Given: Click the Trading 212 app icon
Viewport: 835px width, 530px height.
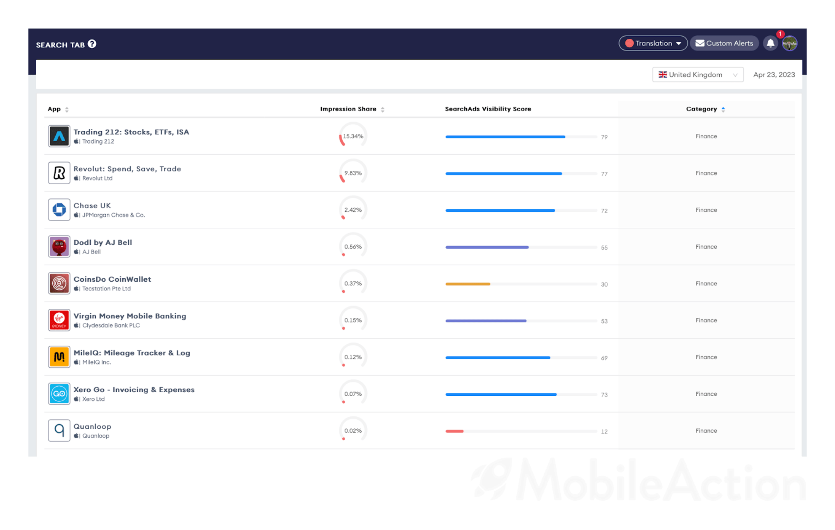Looking at the screenshot, I should [59, 136].
